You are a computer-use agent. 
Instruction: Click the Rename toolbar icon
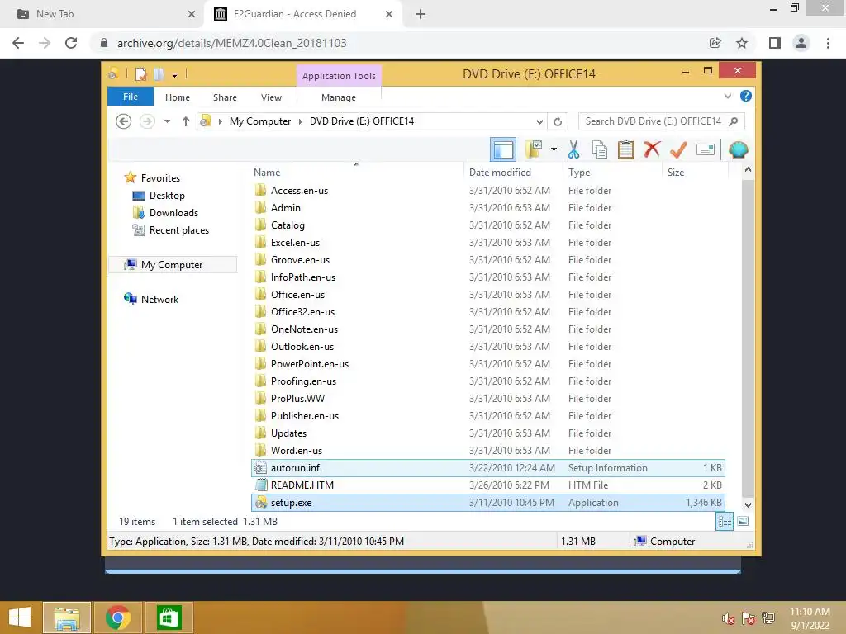coord(706,149)
